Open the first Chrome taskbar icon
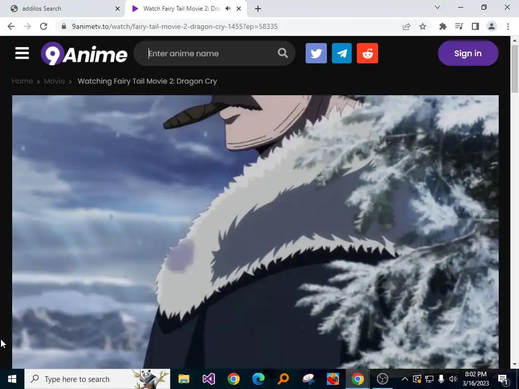The image size is (519, 389). tap(233, 379)
